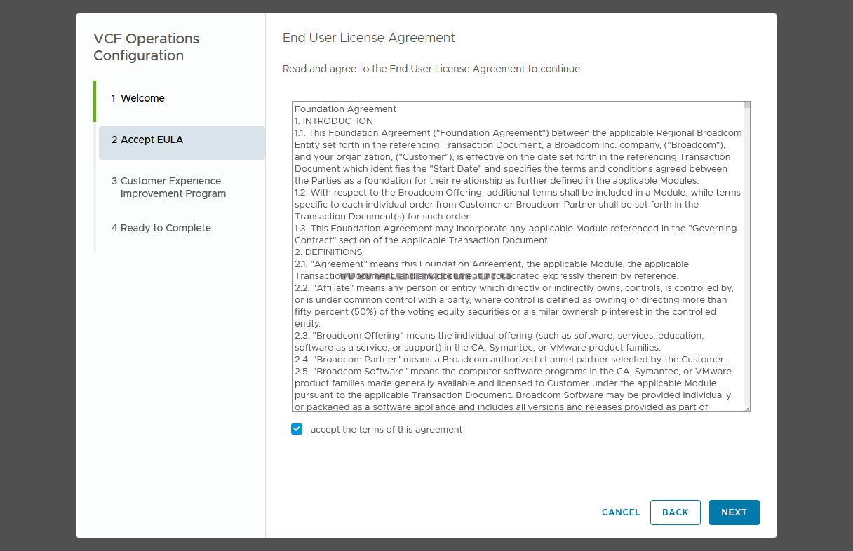This screenshot has width=853, height=551.
Task: Click the VCF Operations Configuration title
Action: (x=147, y=48)
